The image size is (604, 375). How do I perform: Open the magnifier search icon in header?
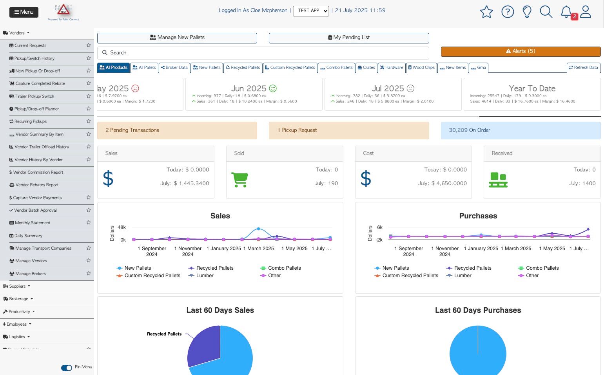click(x=546, y=12)
